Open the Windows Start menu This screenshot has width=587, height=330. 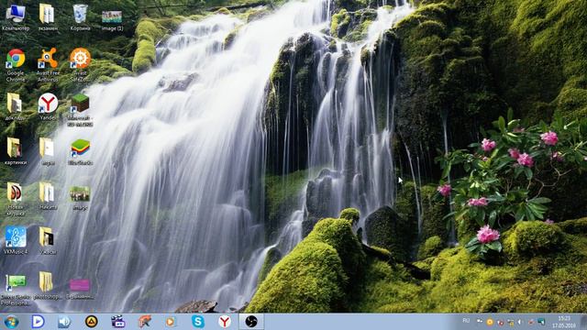(11, 322)
